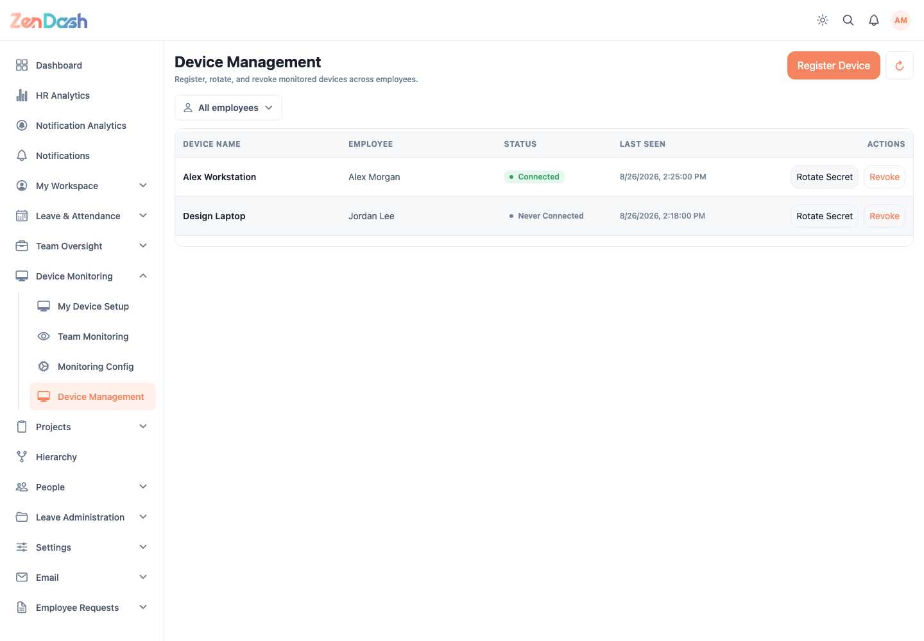Click the Never Connected status badge
Image resolution: width=924 pixels, height=641 pixels.
546,216
